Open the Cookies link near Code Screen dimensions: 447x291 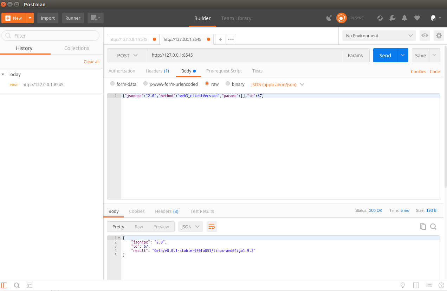click(419, 71)
